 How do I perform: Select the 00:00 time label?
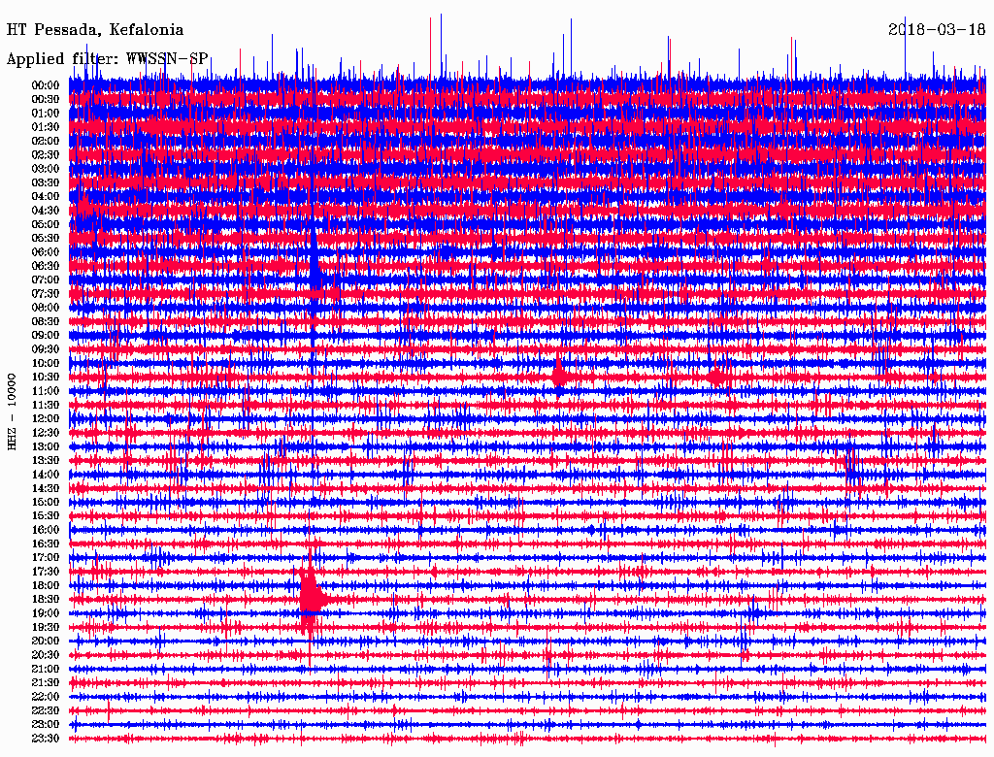click(x=46, y=85)
